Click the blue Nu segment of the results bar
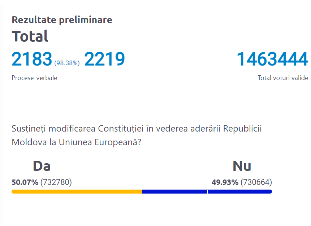This screenshot has height=226, width=311. (x=173, y=191)
